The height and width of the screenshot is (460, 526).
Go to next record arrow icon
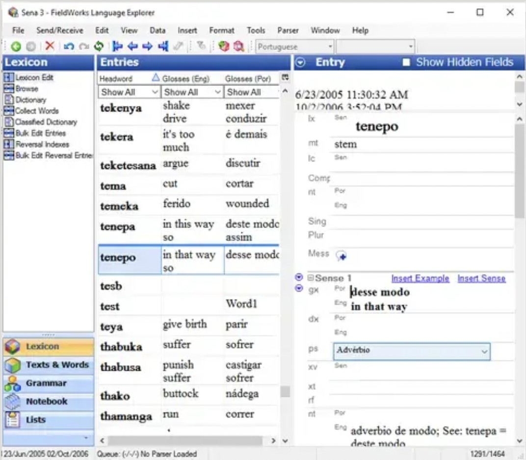click(147, 47)
